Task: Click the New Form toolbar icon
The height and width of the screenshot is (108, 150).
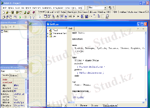Action: [x=15, y=17]
